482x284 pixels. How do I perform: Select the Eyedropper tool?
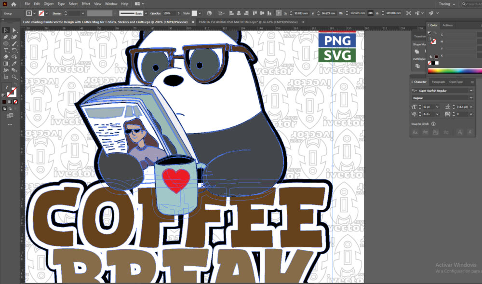(14, 64)
